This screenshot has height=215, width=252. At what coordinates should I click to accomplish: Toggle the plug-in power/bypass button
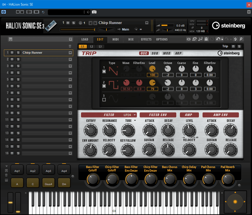[x=4, y=12]
